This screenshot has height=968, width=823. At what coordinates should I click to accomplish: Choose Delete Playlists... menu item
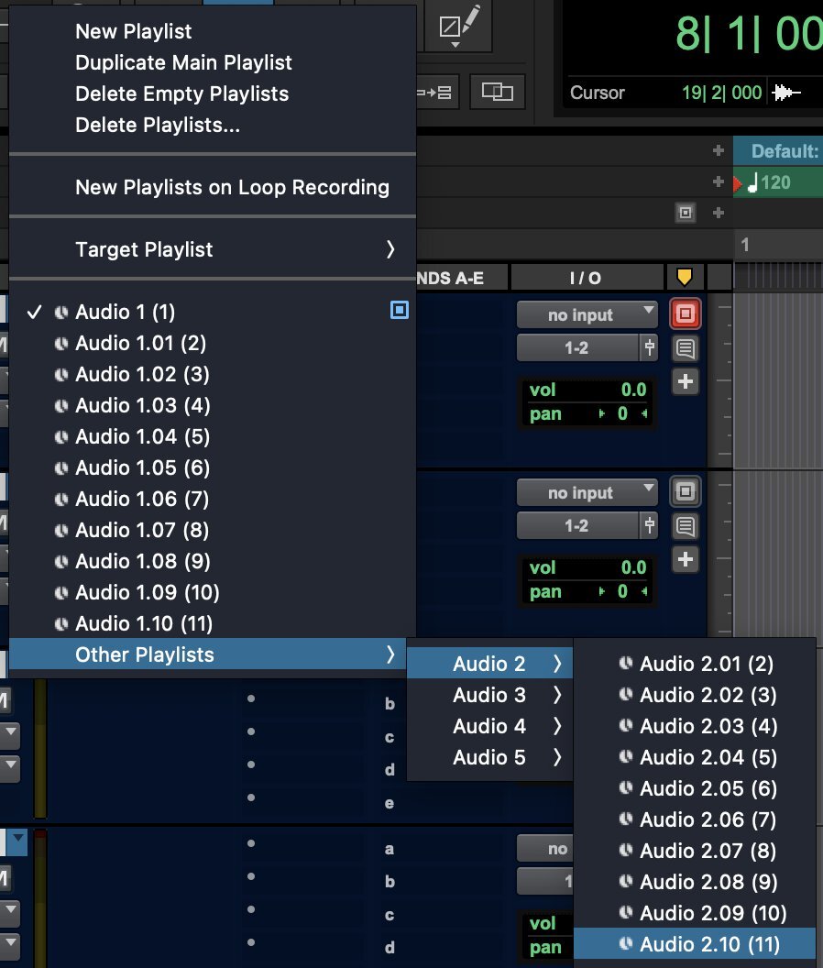pos(213,125)
